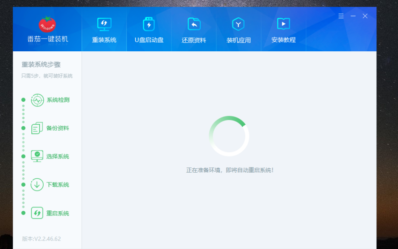398x249 pixels.
Task: Click the 备份资料 documents step icon
Action: [x=37, y=128]
